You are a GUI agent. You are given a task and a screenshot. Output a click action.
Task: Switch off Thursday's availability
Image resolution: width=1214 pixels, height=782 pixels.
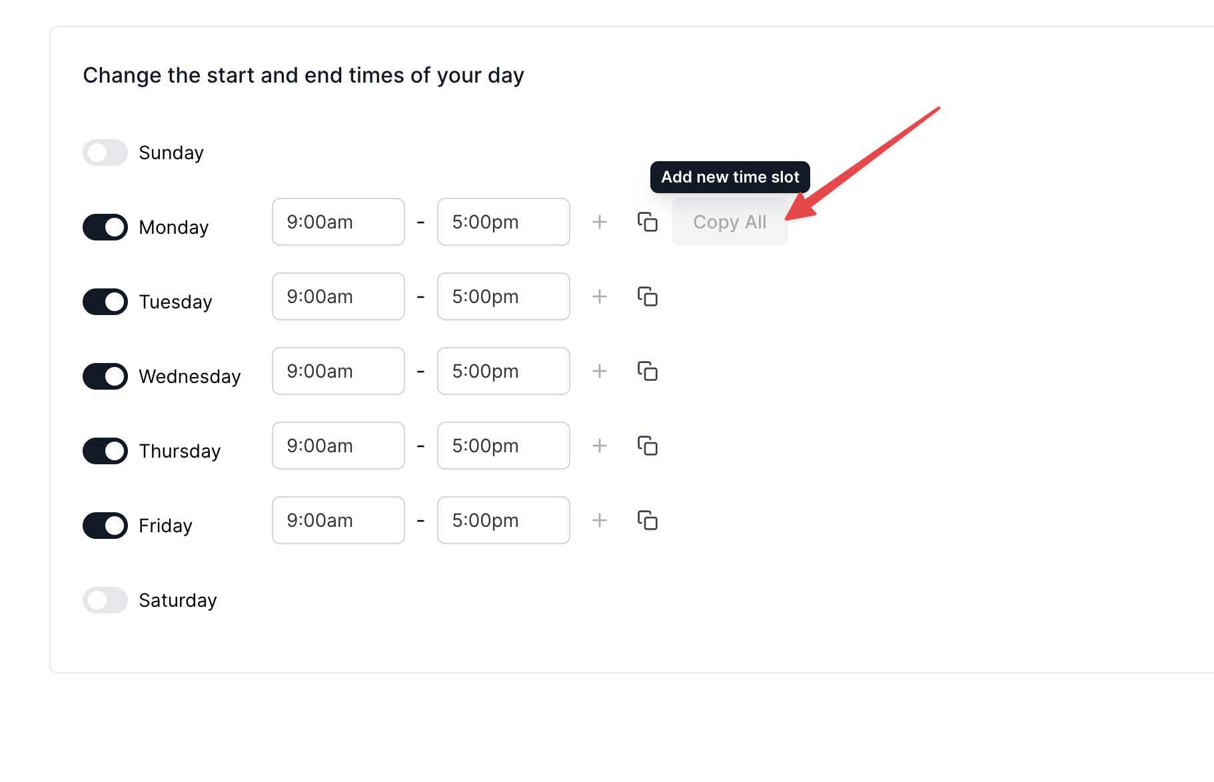pyautogui.click(x=105, y=451)
